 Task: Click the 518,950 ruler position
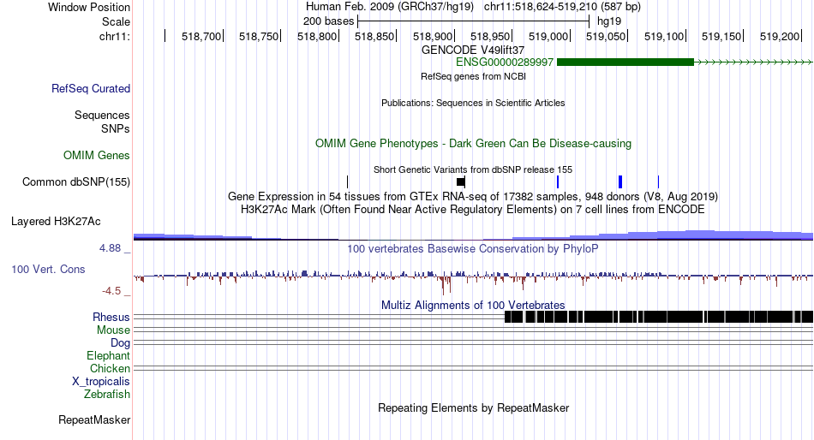(491, 36)
